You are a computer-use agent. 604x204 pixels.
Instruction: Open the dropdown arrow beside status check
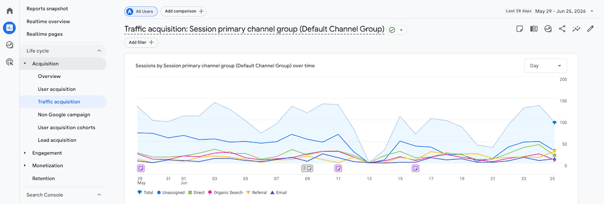(x=401, y=30)
